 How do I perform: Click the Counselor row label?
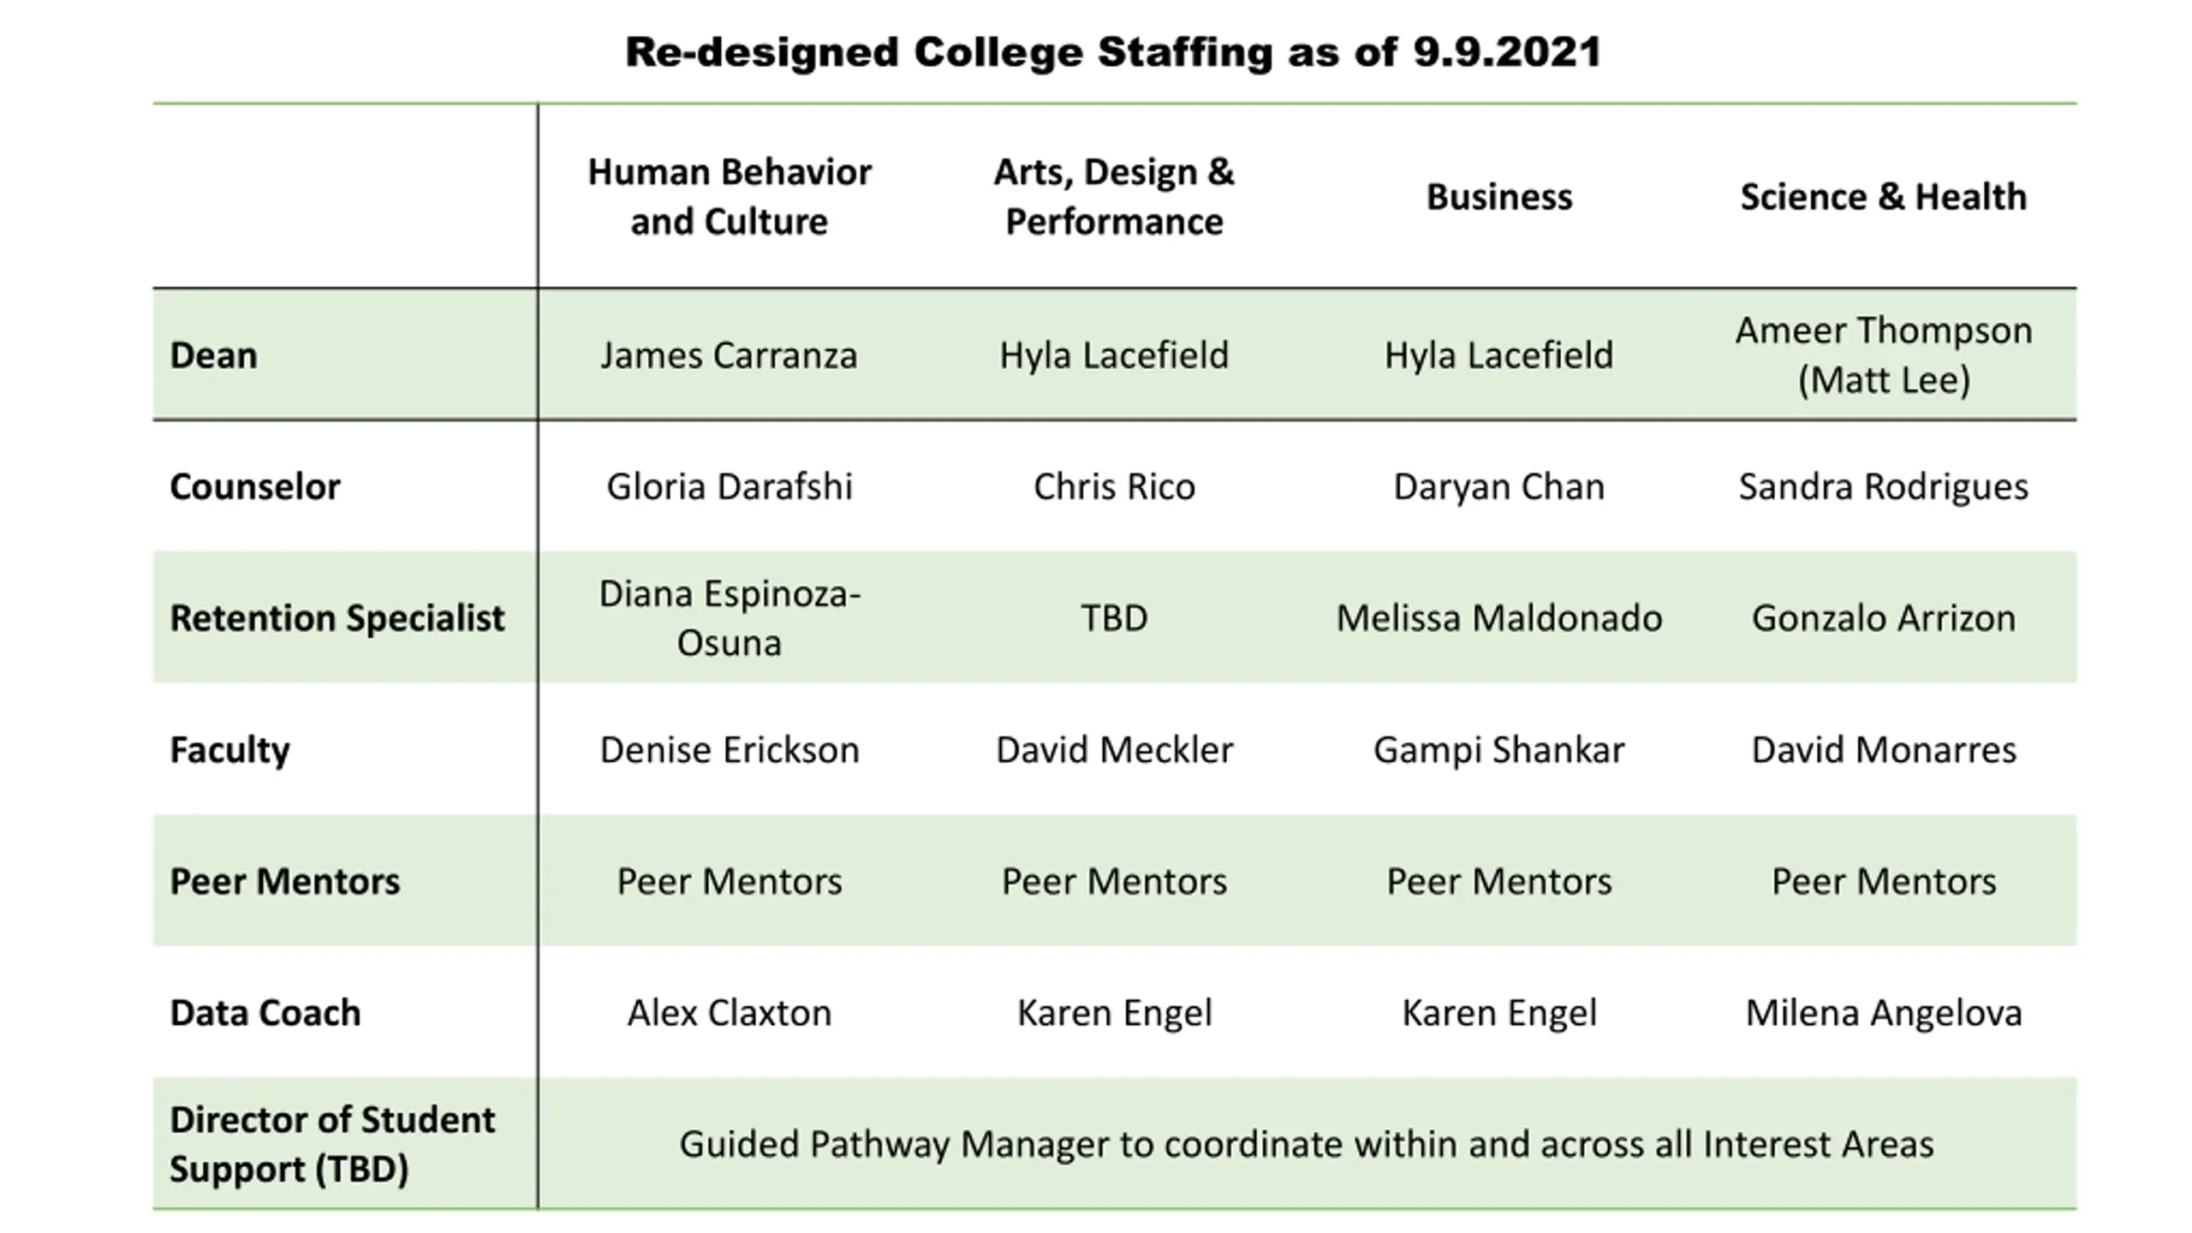click(x=254, y=486)
